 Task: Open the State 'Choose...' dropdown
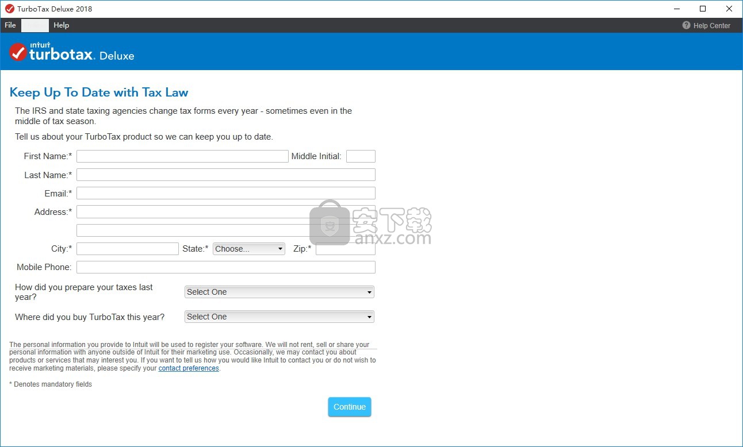pyautogui.click(x=249, y=249)
